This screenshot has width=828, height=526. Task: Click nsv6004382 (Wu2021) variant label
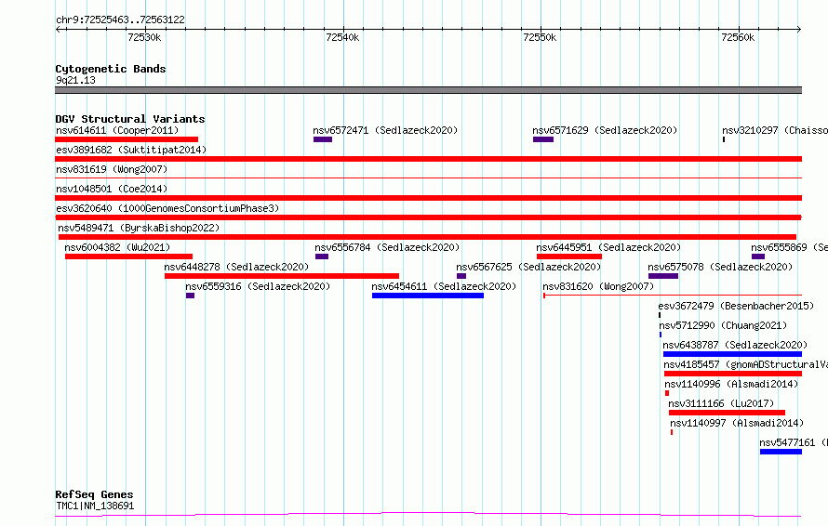click(117, 247)
